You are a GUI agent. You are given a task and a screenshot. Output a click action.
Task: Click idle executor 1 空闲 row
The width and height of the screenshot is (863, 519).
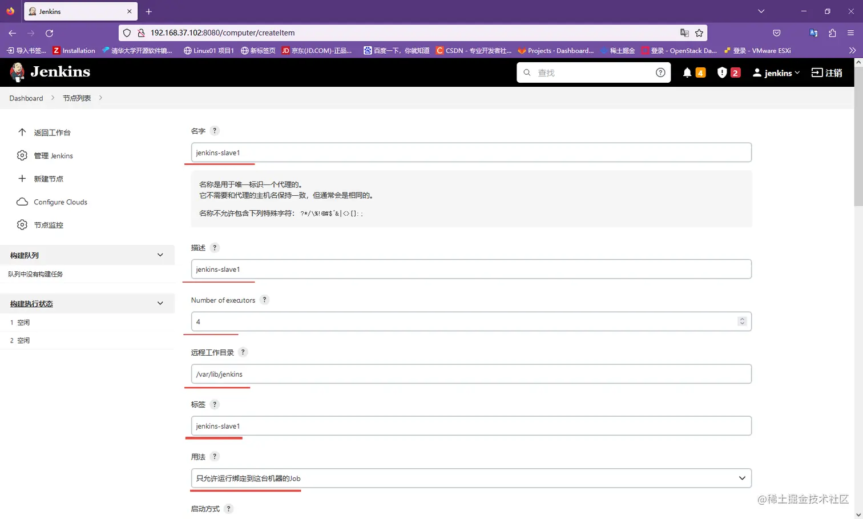click(87, 323)
